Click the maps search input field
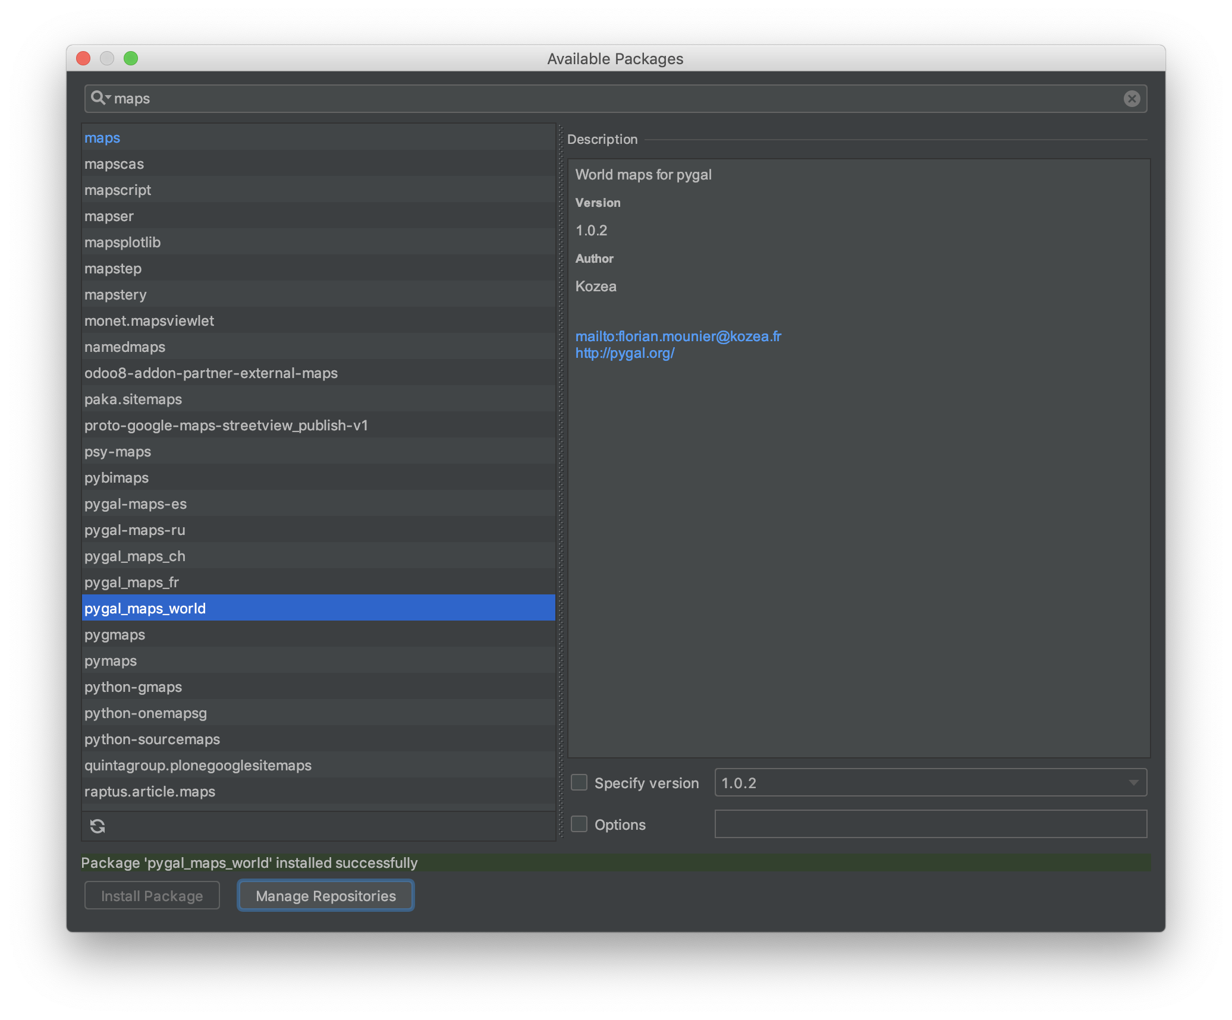Screen dimensions: 1232x1020 point(595,99)
